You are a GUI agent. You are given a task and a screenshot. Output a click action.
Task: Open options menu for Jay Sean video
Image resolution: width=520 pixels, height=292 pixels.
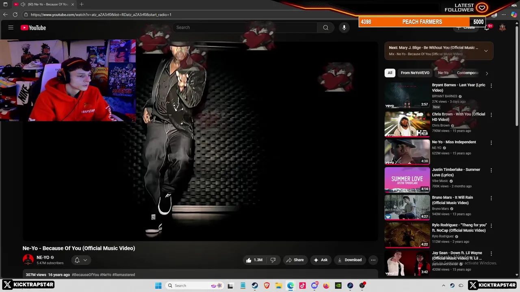pos(491,253)
